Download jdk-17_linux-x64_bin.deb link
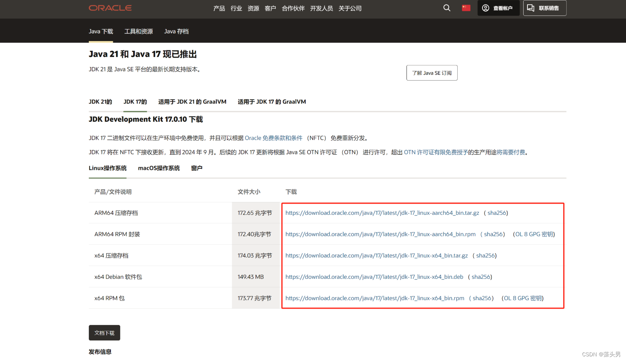Viewport: 626px width, 361px height. point(374,277)
